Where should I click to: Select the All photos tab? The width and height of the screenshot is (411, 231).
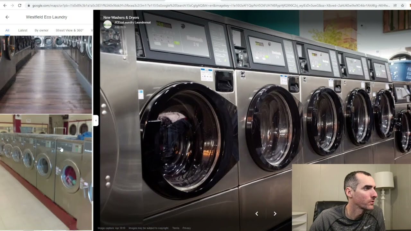pos(7,30)
